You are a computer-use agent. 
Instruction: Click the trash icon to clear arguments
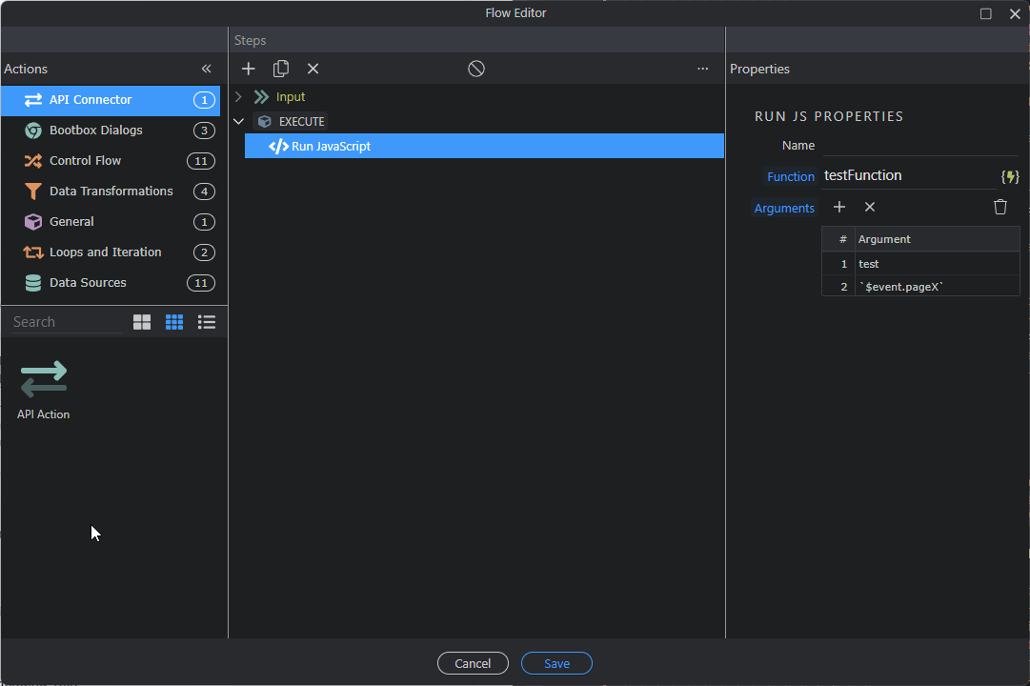(1000, 207)
